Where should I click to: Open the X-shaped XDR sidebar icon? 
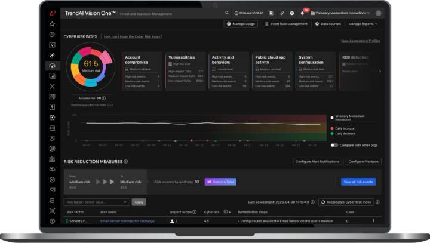(52, 87)
